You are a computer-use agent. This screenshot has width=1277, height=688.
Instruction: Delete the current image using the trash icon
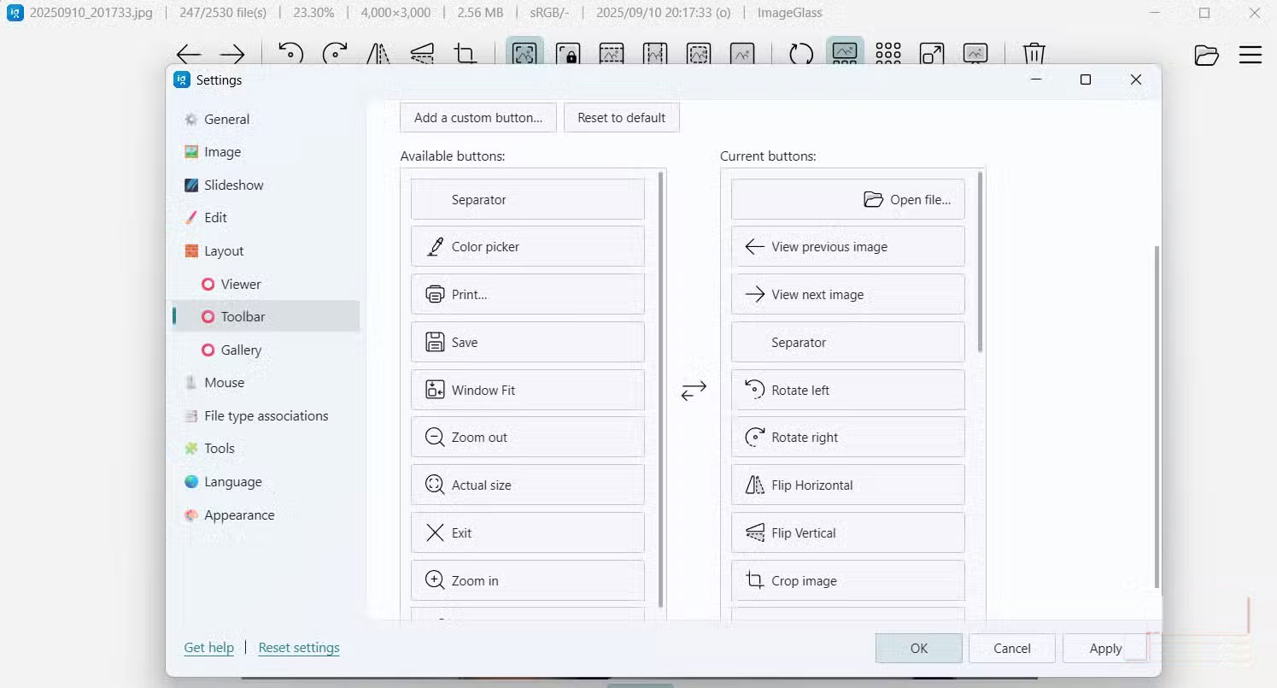pyautogui.click(x=1034, y=53)
